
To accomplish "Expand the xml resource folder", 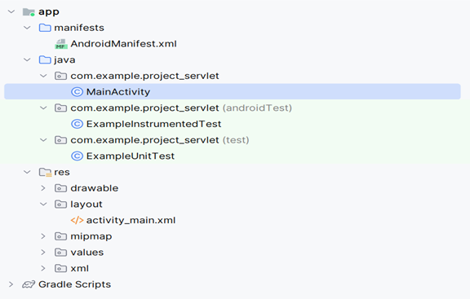I will pos(43,269).
